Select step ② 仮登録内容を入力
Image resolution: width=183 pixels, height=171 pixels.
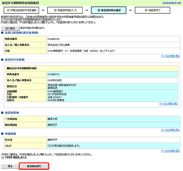coord(65,10)
